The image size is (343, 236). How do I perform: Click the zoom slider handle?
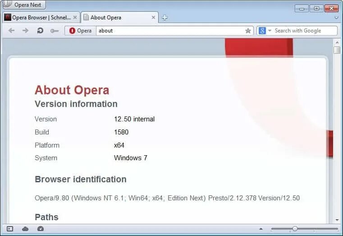coord(295,229)
